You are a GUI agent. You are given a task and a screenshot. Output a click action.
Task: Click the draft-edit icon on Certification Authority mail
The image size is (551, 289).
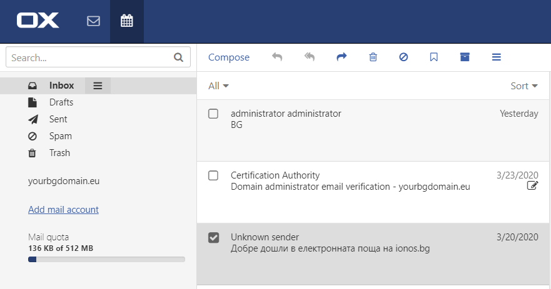[x=532, y=185]
